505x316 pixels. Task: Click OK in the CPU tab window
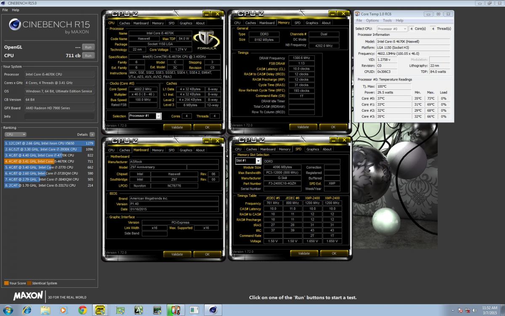point(207,127)
